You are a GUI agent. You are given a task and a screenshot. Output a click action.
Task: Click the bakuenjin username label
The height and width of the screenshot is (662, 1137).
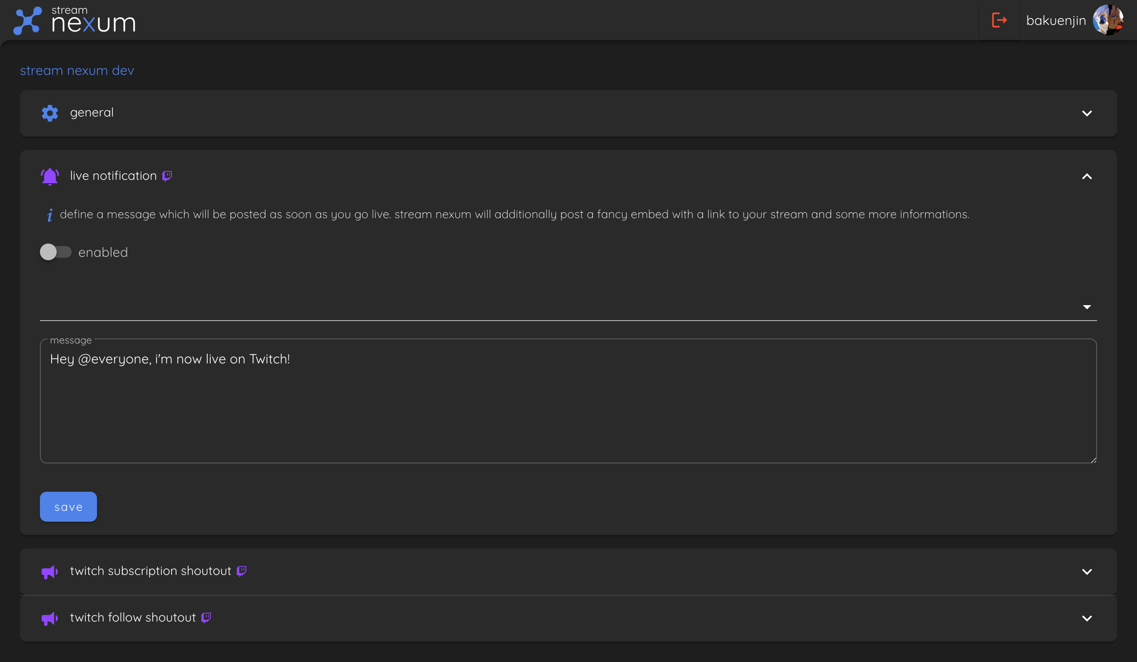pos(1055,20)
